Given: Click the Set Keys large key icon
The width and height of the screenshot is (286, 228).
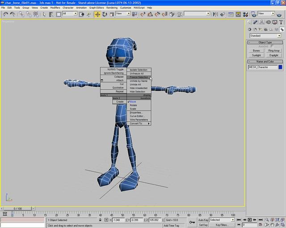Looking at the screenshot, I should [192, 222].
